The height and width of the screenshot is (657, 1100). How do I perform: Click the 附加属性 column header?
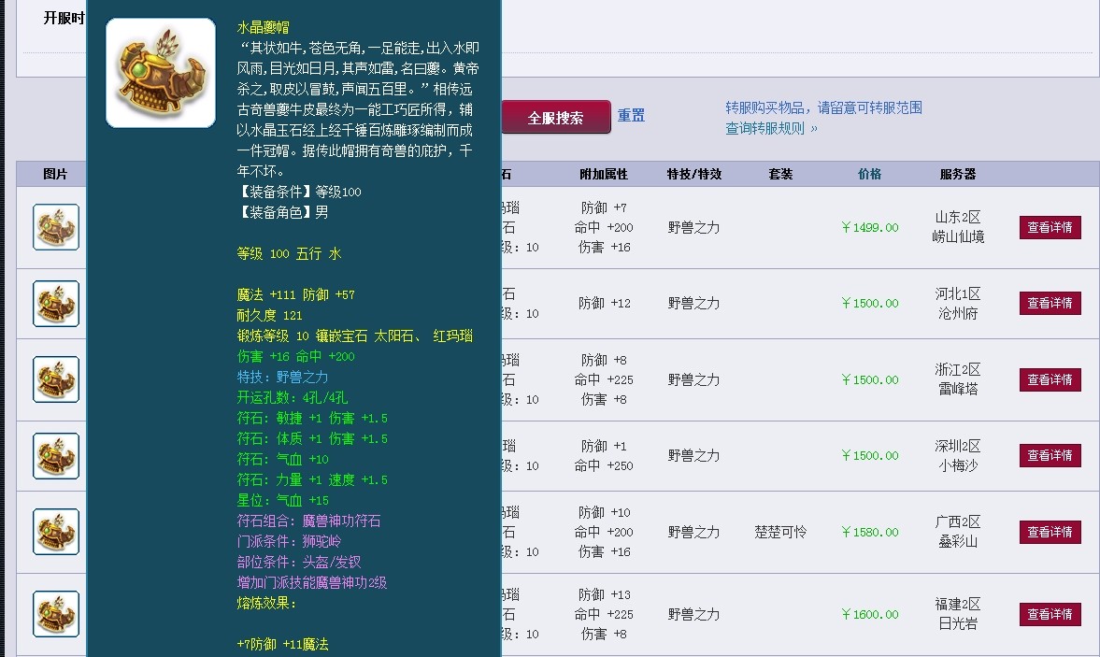604,174
